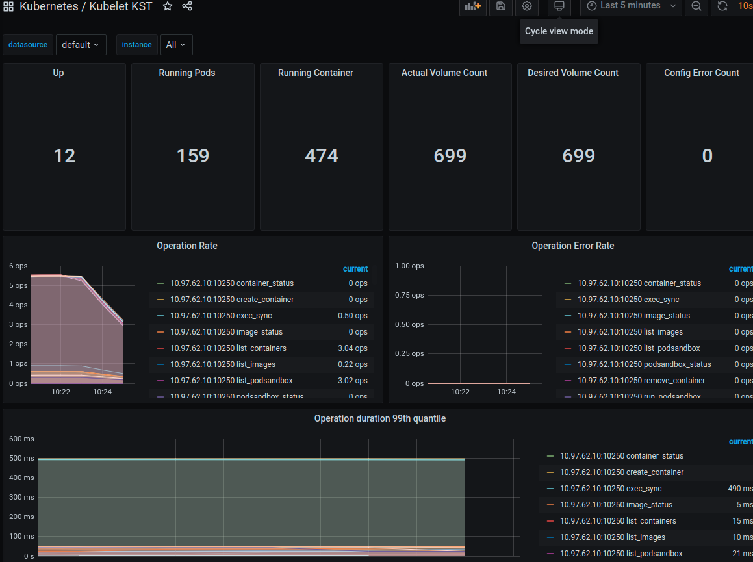Click remove_container color swatch in Error Rate legend
The height and width of the screenshot is (562, 753).
click(568, 381)
